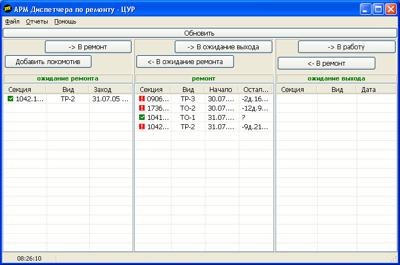This screenshot has width=400, height=265.
Task: Click the Заход column header
Action: click(x=110, y=89)
